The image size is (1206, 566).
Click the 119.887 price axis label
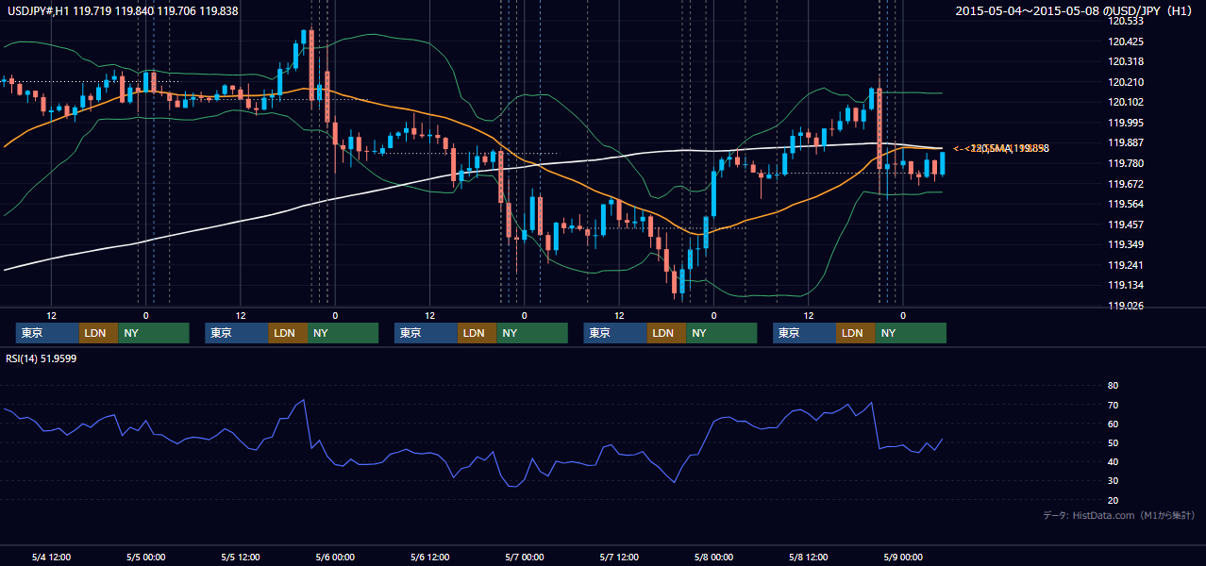[1126, 142]
